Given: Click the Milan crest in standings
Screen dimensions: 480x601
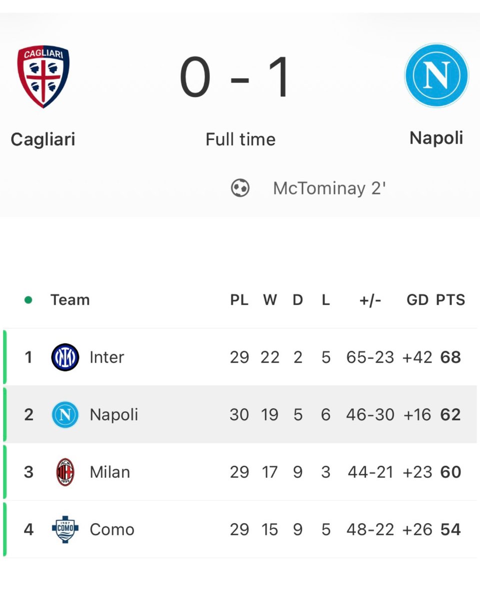Looking at the screenshot, I should pos(65,472).
